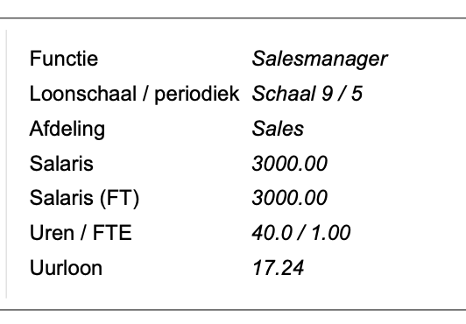Viewport: 466px width, 324px height.
Task: Click the Salaris label
Action: click(61, 164)
